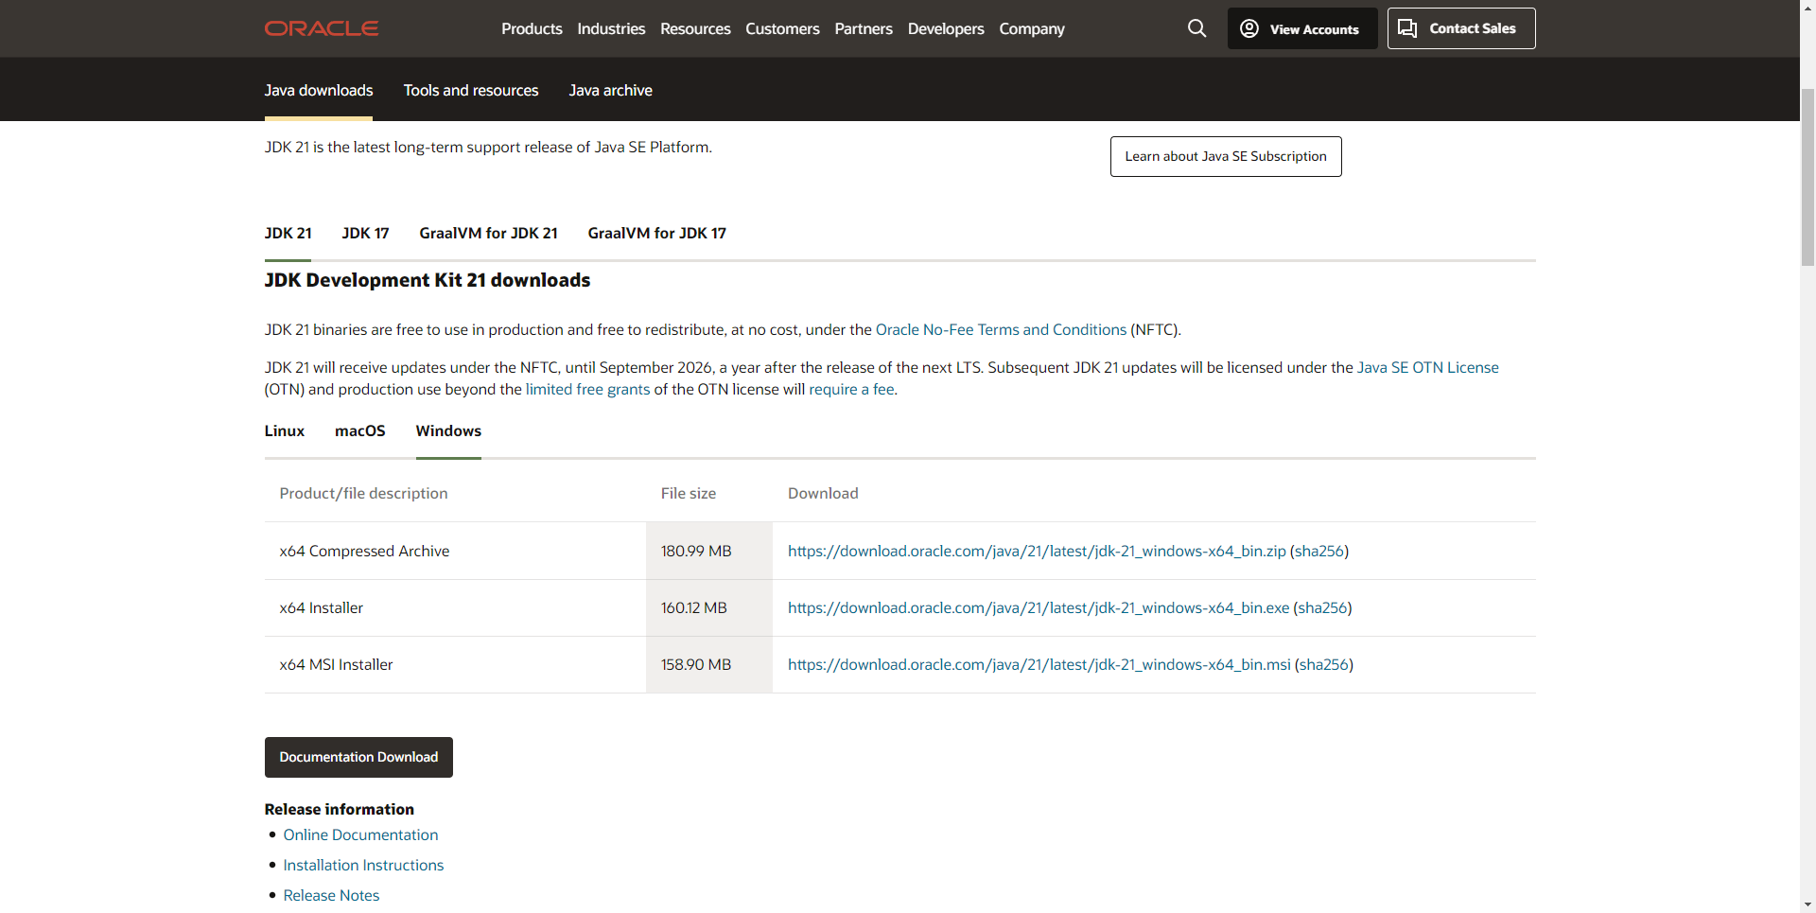Click Learn about Java SE Subscription
Viewport: 1816px width, 913px height.
[1226, 156]
